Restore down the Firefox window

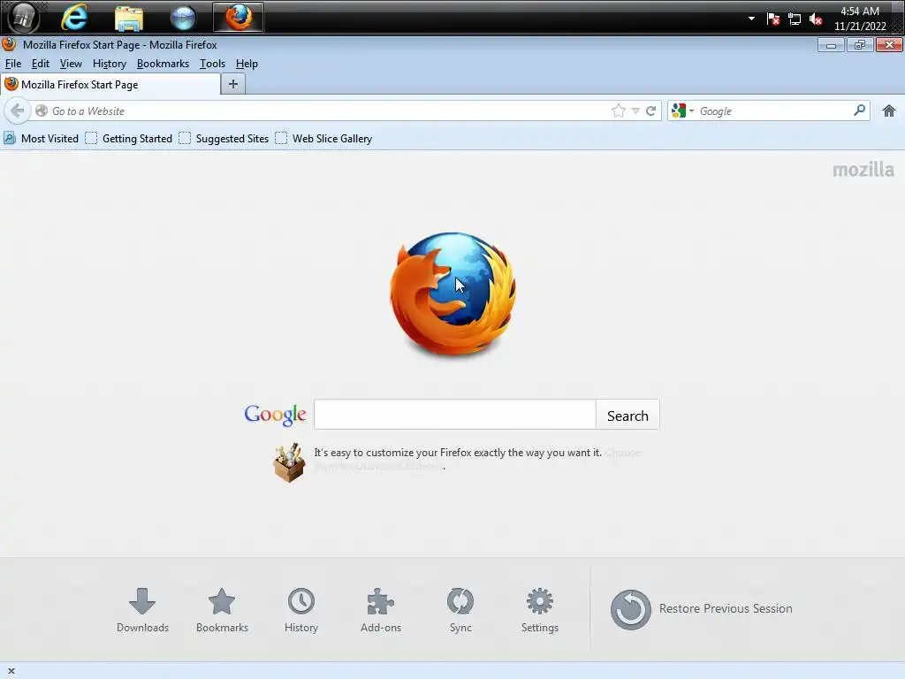pos(859,45)
